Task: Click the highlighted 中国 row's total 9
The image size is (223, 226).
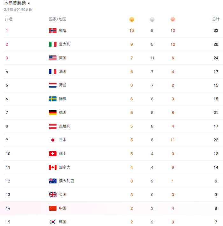Action: pyautogui.click(x=216, y=208)
